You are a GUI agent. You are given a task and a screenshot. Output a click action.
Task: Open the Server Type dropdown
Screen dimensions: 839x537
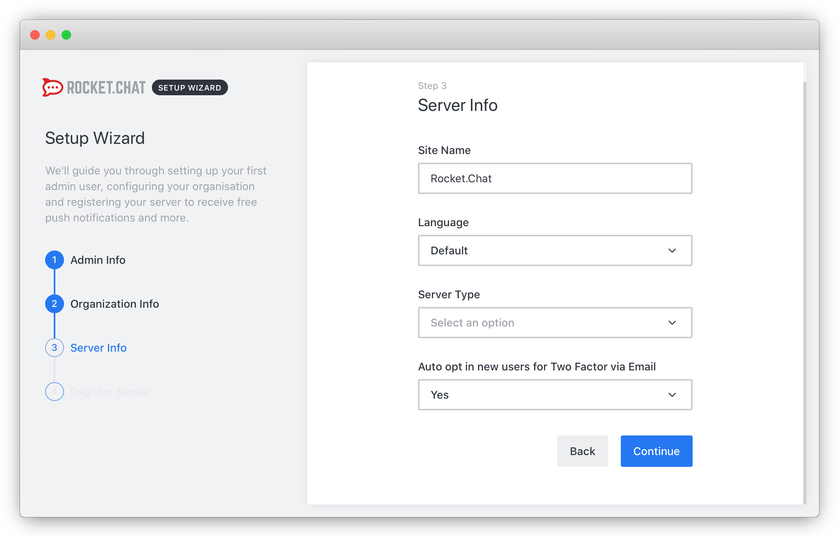pyautogui.click(x=555, y=323)
